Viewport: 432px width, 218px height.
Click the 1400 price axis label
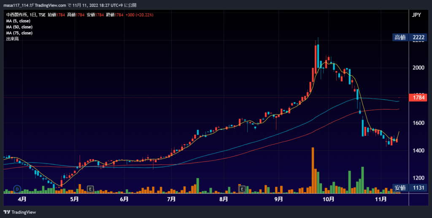[x=418, y=151]
